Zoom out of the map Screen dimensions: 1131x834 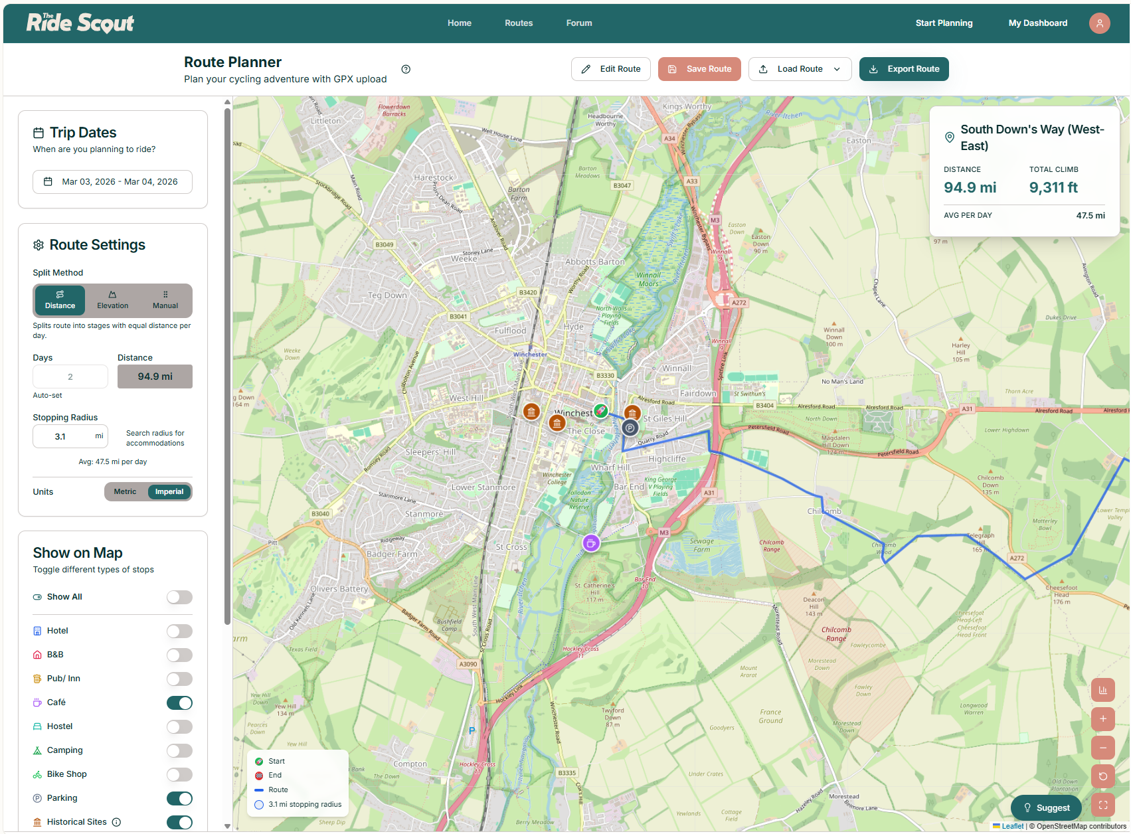tap(1102, 748)
